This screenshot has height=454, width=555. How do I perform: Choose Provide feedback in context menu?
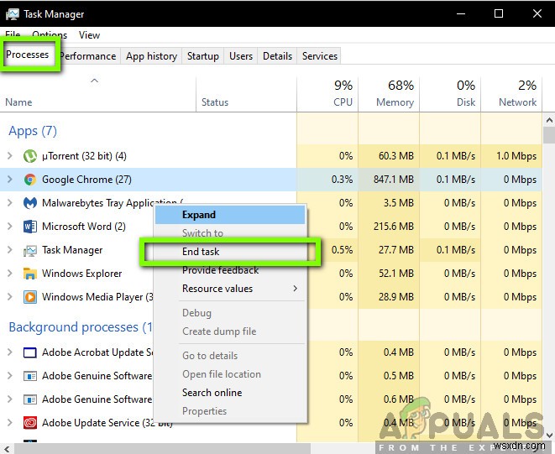[230, 270]
